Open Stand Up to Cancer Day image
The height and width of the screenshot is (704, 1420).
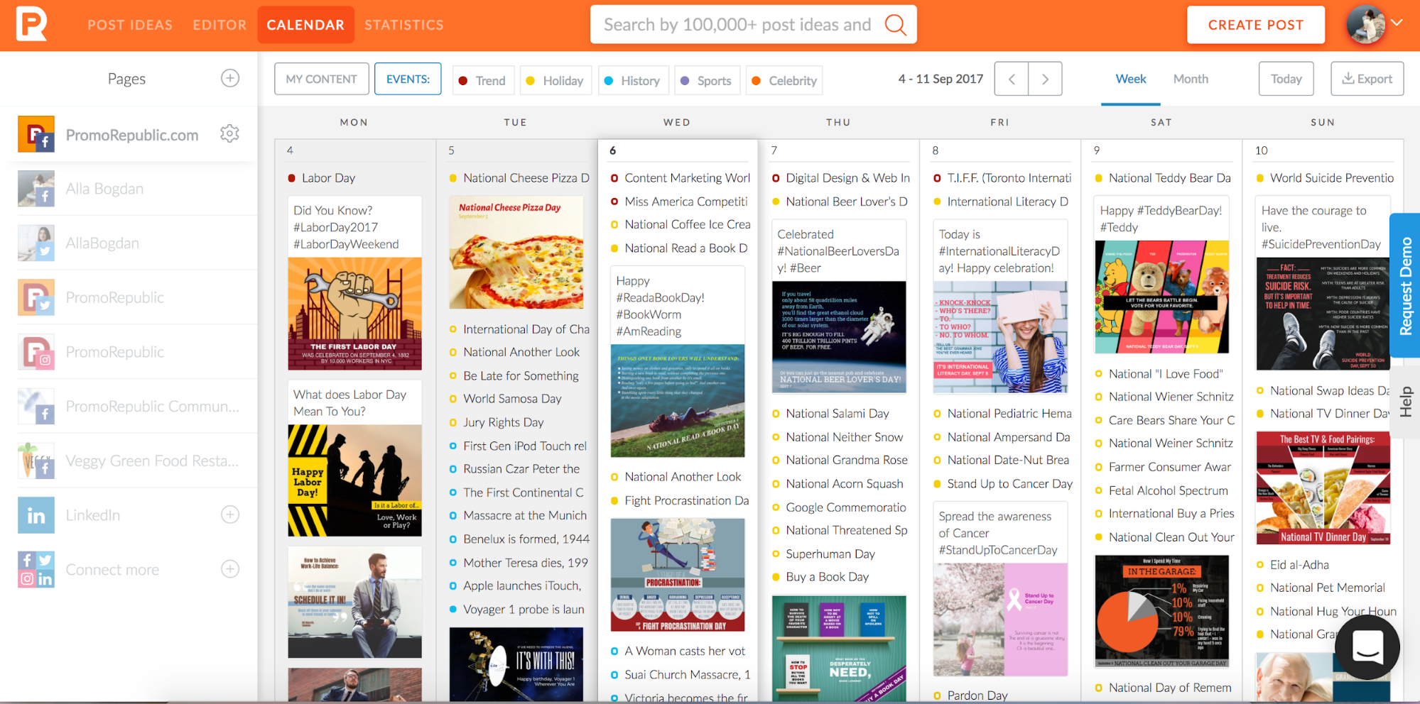[1000, 620]
